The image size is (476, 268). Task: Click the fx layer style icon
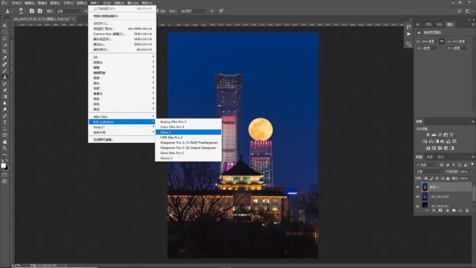point(434,210)
